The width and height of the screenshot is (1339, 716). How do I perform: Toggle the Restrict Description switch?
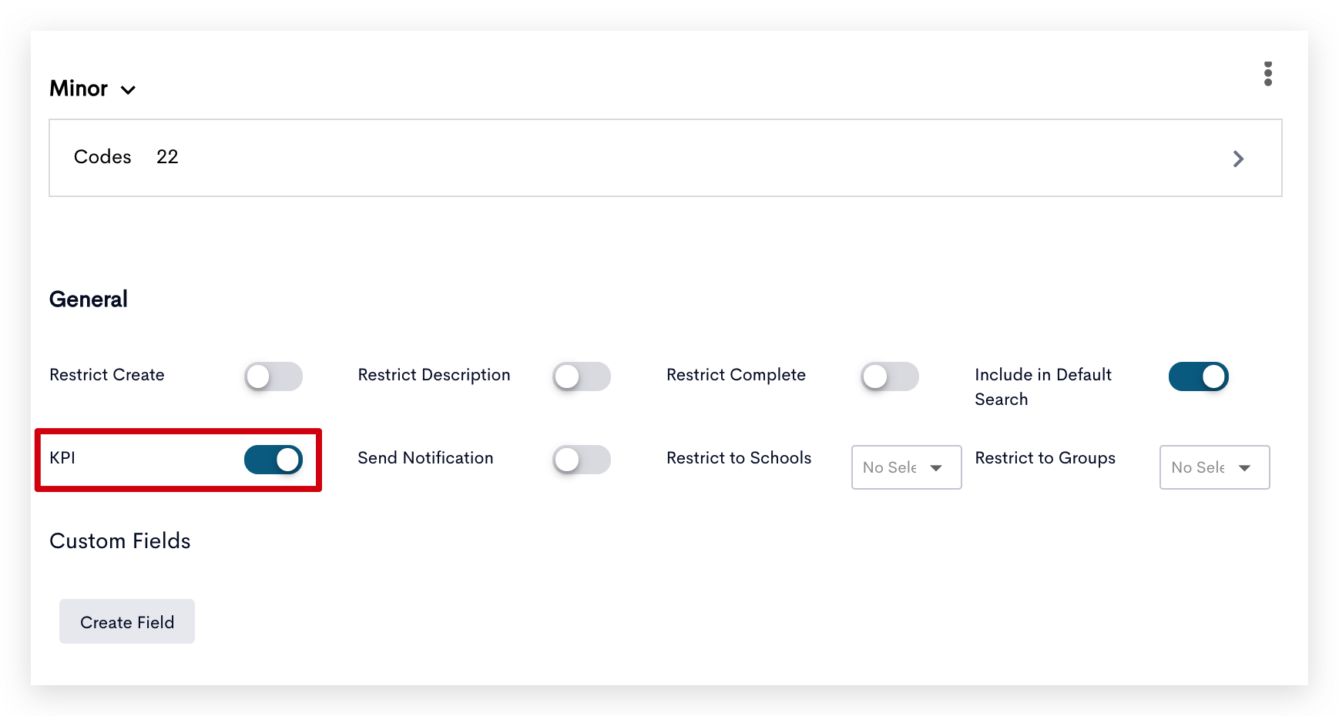(x=582, y=376)
